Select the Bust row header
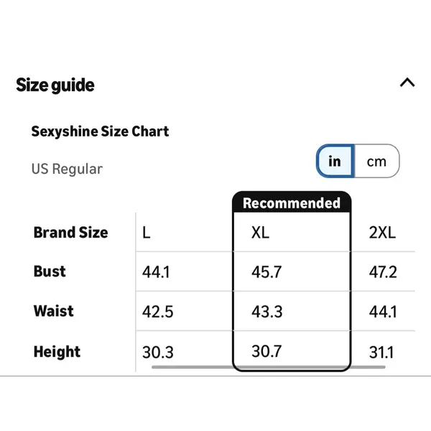The image size is (431, 431). coord(50,272)
